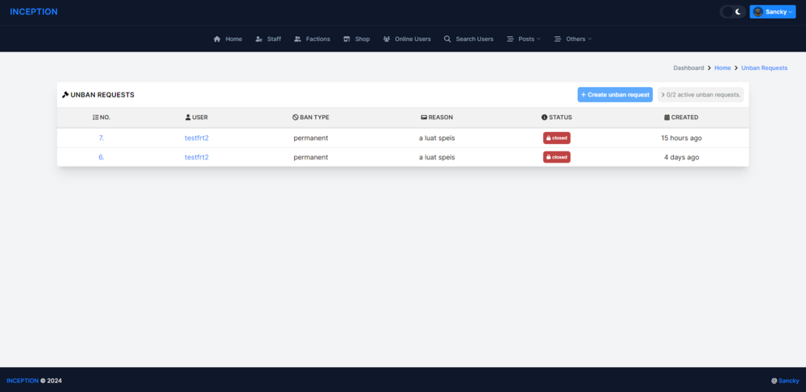Toggle dark mode switch
Viewport: 806px width, 392px height.
click(733, 12)
